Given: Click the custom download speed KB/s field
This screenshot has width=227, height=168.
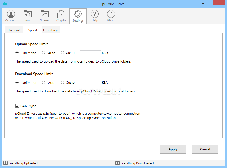Looking at the screenshot, I should click(x=90, y=82).
